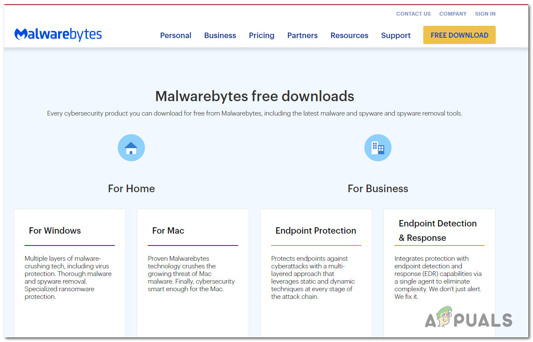
Task: Open the Endpoint Protection card heading
Action: click(316, 231)
